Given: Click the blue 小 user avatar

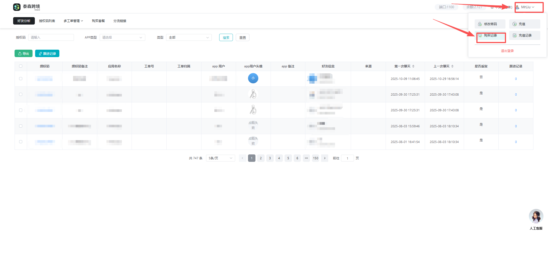Looking at the screenshot, I should [x=253, y=78].
